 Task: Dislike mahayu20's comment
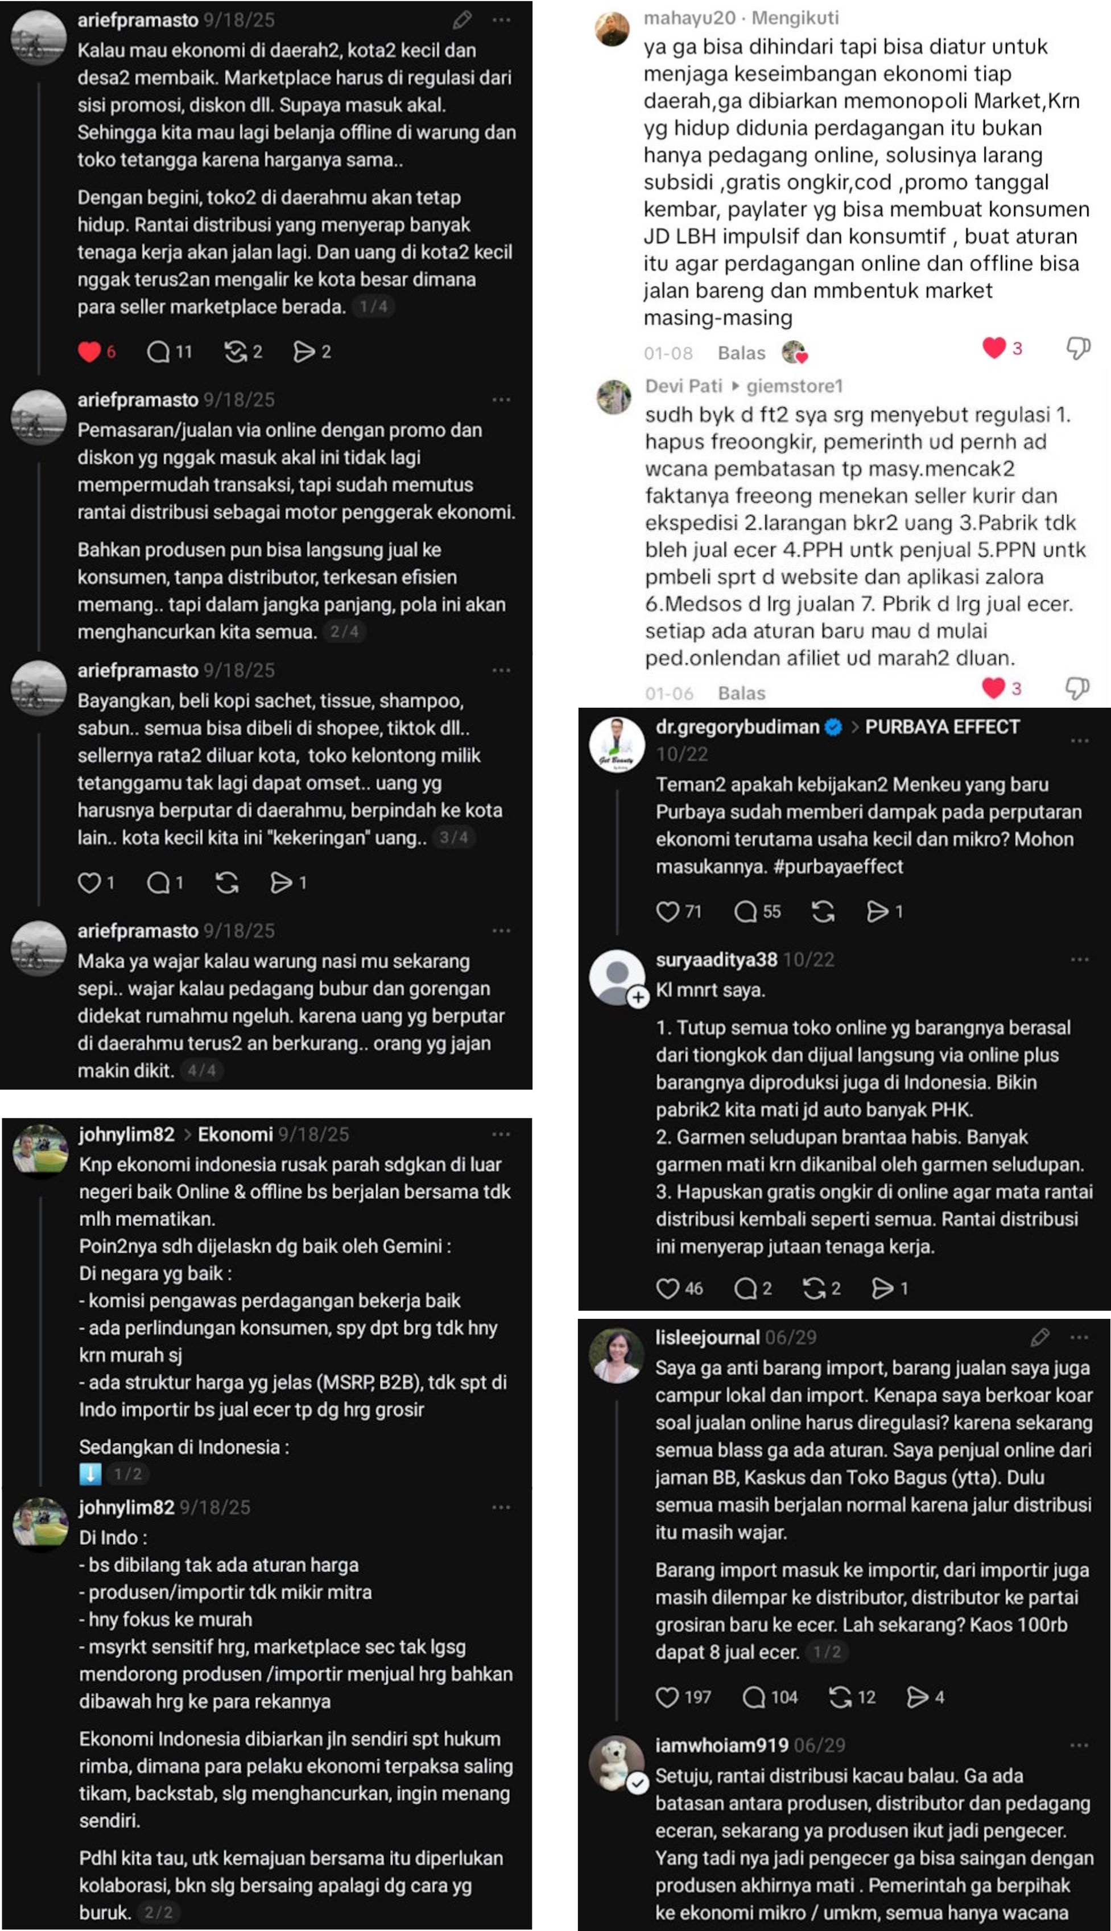[x=1077, y=349]
